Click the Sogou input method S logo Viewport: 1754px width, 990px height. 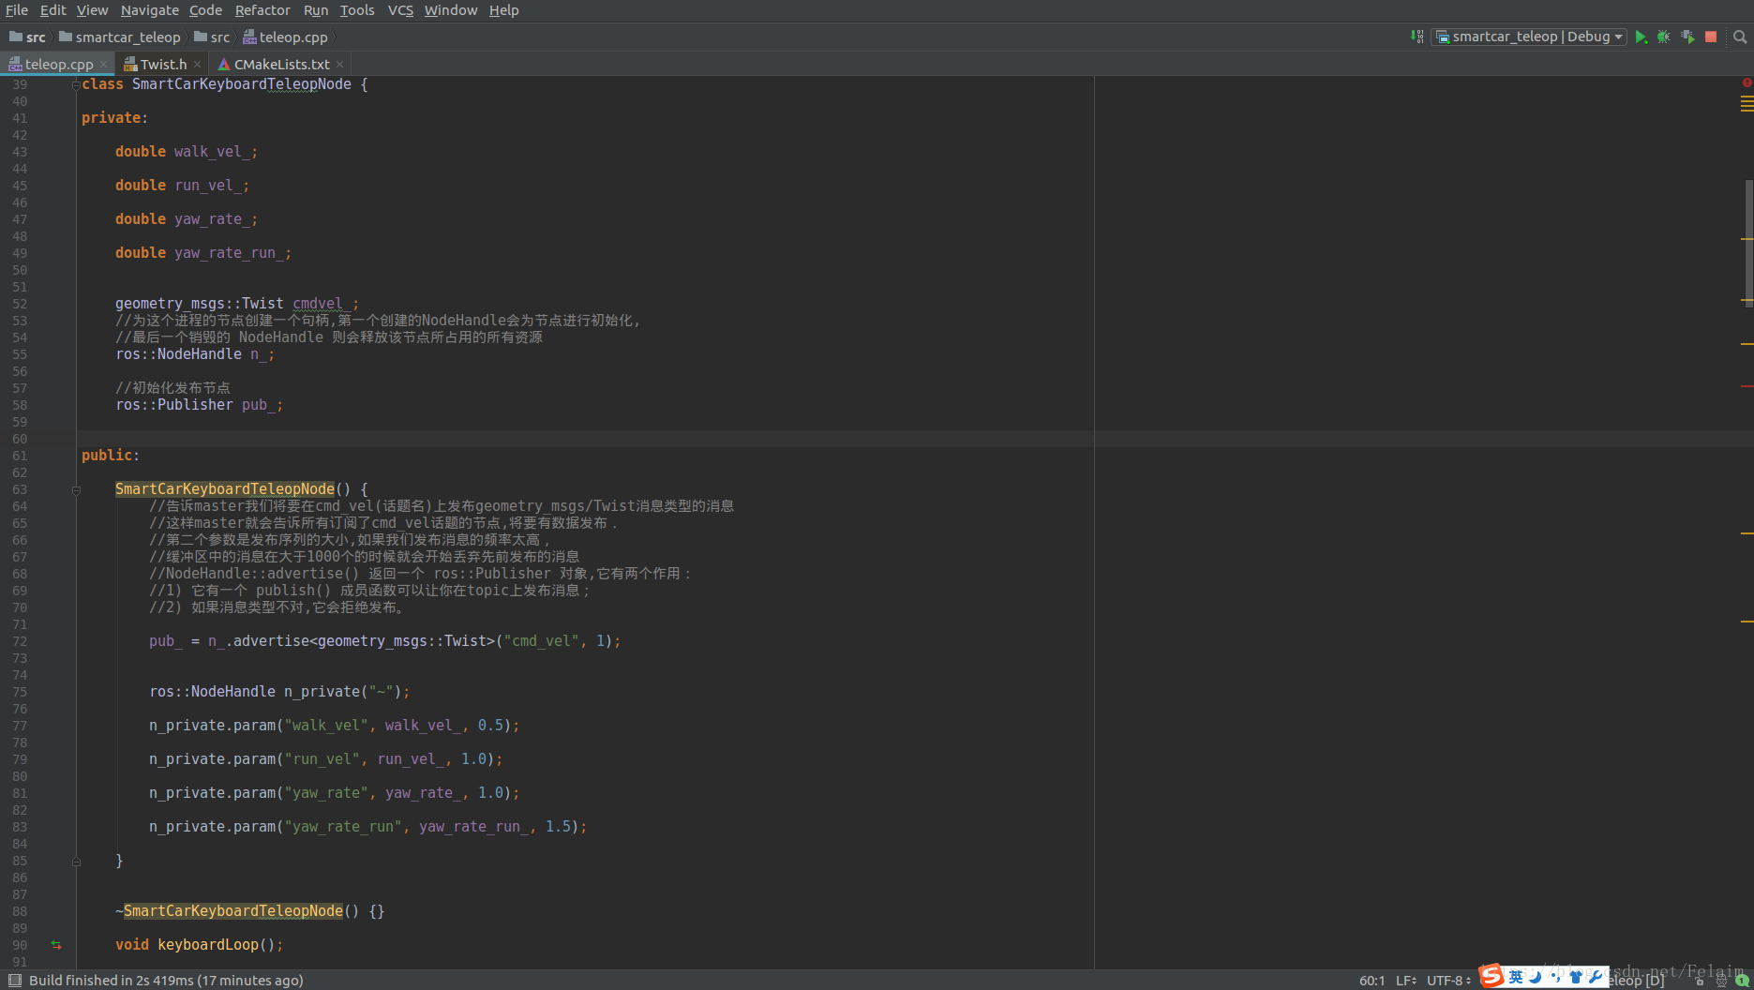(x=1492, y=976)
